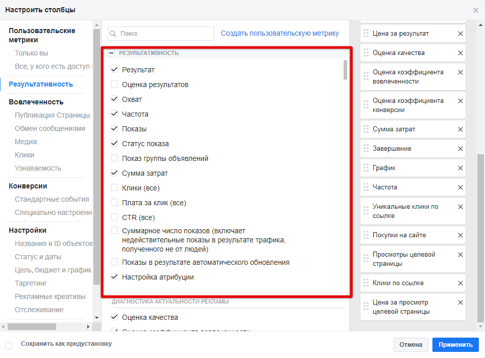485x358 pixels.
Task: Delete 'Завершение' column using its X icon
Action: point(460,149)
